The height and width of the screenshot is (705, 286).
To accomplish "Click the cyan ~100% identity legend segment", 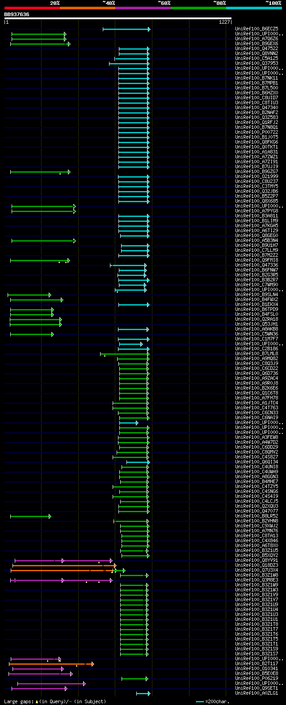I will point(254,8).
